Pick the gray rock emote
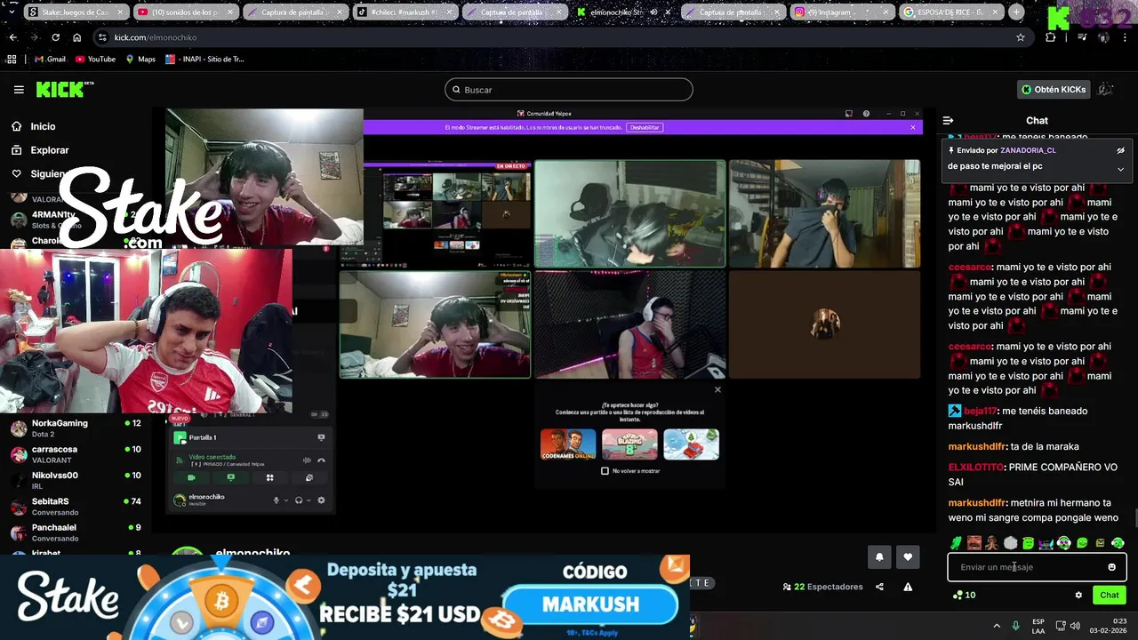The image size is (1138, 640). (1010, 543)
